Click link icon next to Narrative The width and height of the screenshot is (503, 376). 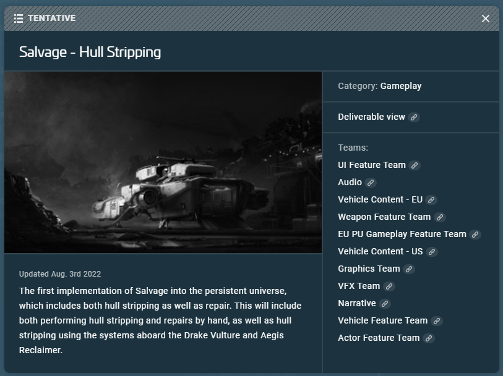385,304
